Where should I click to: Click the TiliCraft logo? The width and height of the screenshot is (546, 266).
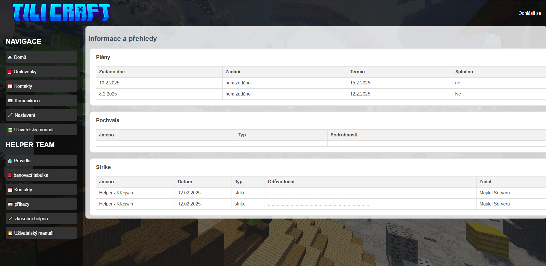(x=61, y=13)
